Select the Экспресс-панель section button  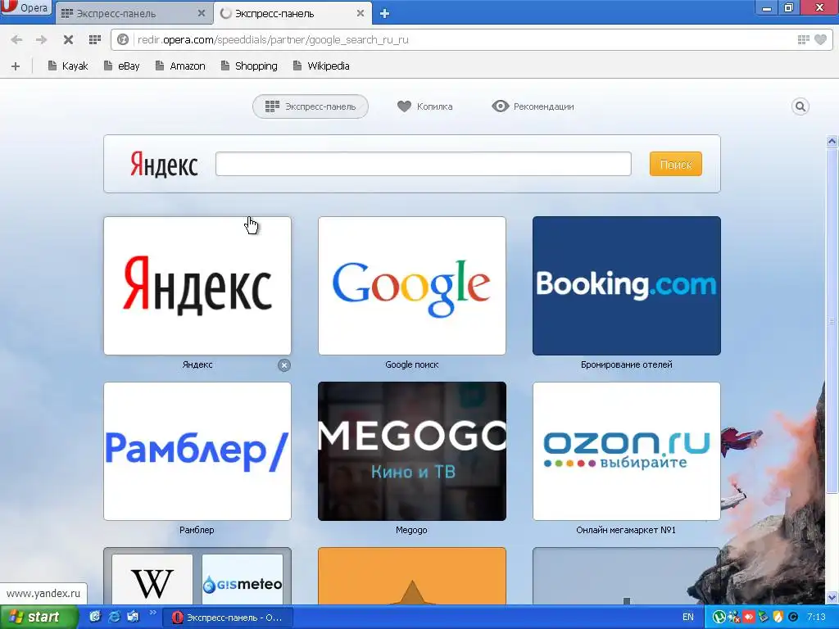click(x=311, y=106)
